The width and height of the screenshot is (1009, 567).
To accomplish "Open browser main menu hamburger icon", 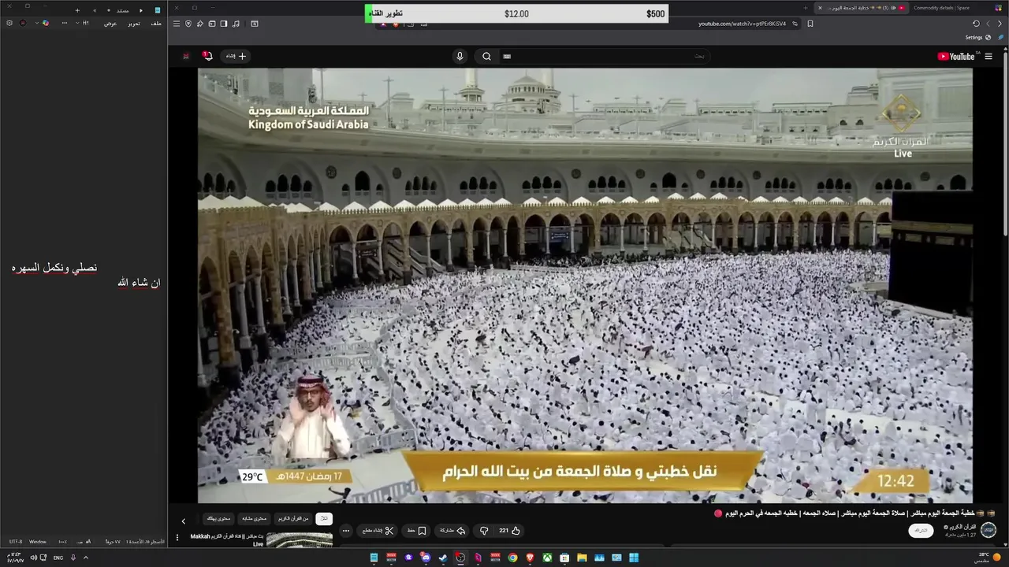I will click(x=177, y=24).
